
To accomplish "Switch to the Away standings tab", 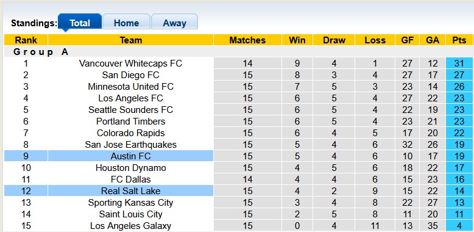I will click(174, 22).
